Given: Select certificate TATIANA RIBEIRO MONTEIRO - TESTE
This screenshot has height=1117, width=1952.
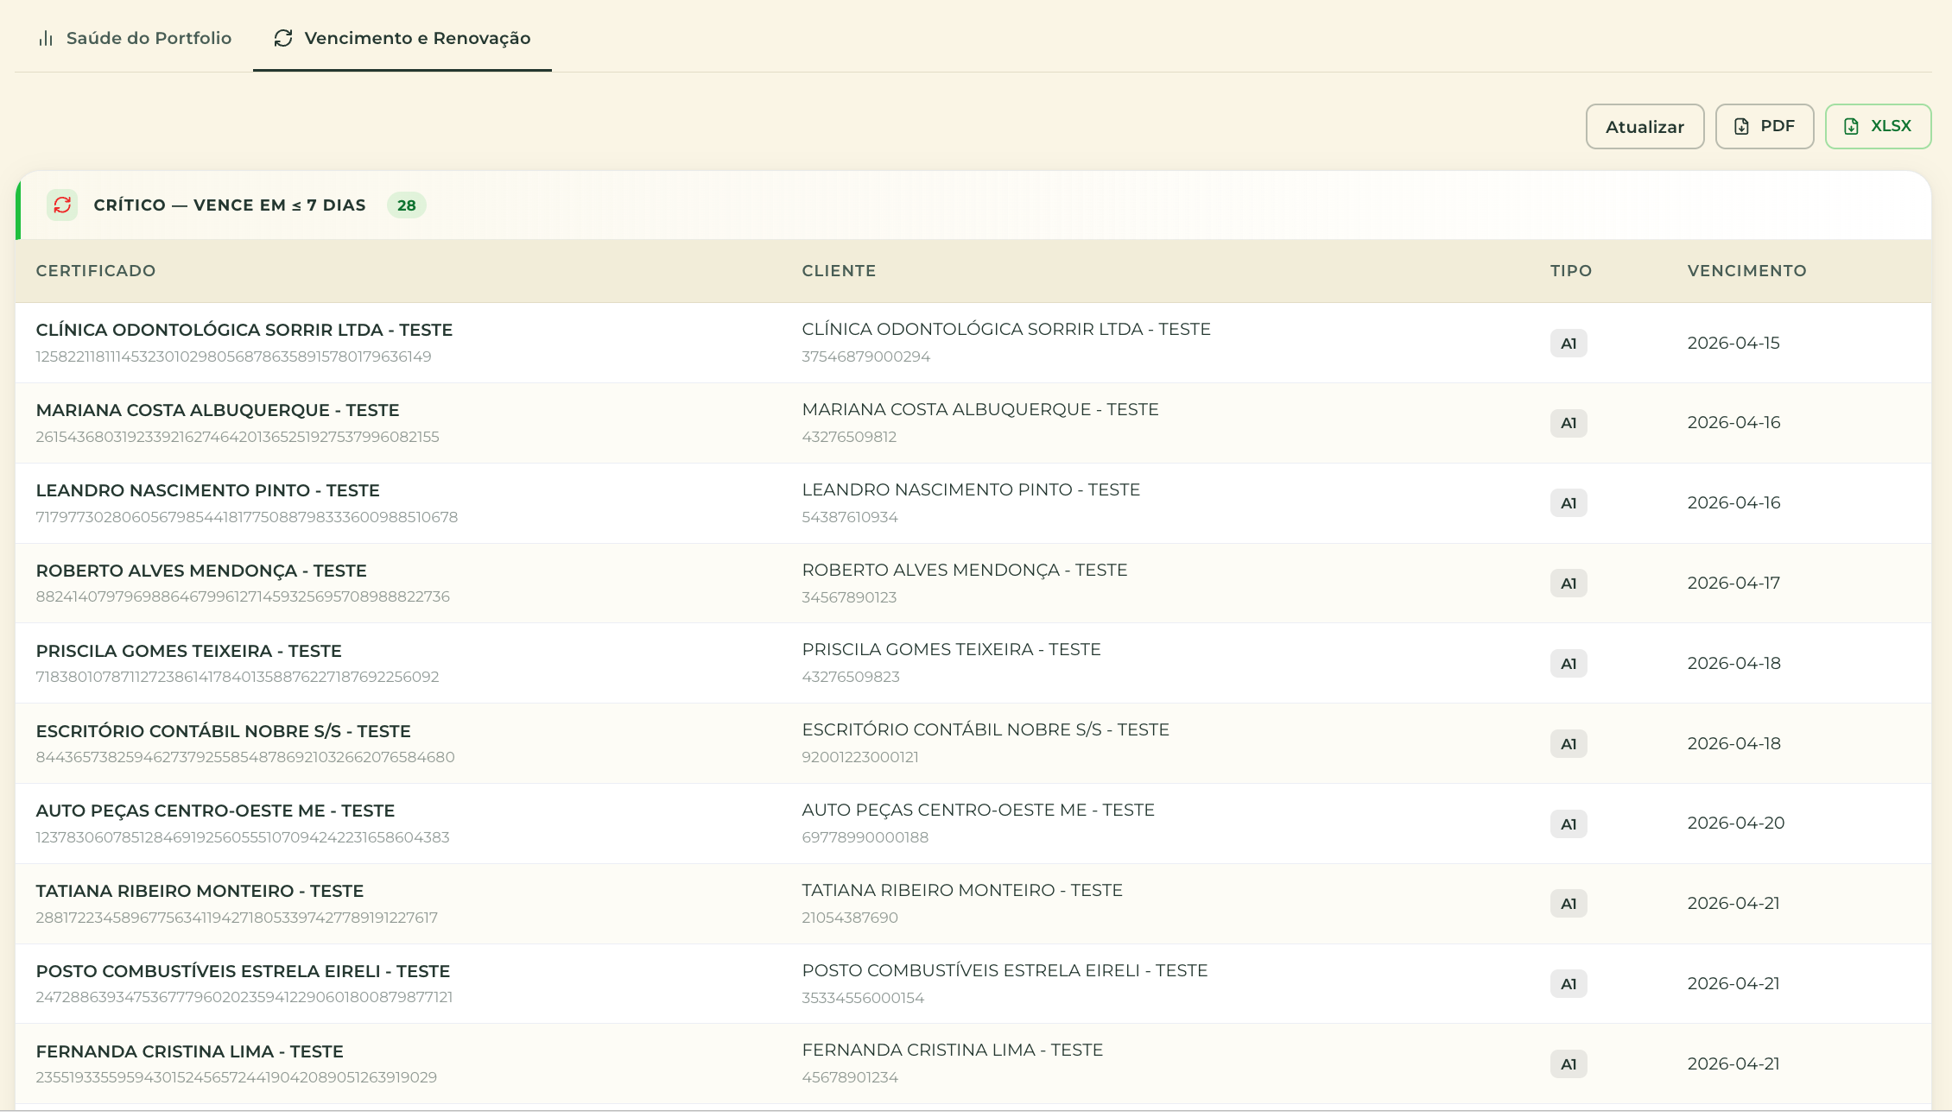Looking at the screenshot, I should (200, 891).
